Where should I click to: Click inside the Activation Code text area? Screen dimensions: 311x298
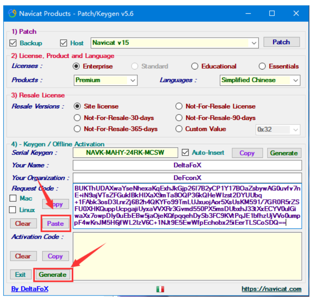(x=187, y=256)
